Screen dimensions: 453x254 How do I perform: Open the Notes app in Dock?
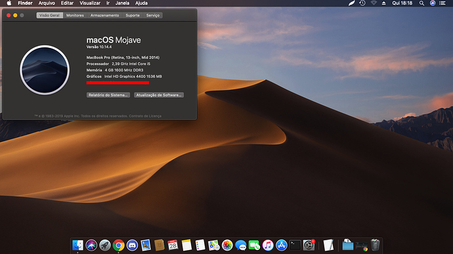click(186, 245)
